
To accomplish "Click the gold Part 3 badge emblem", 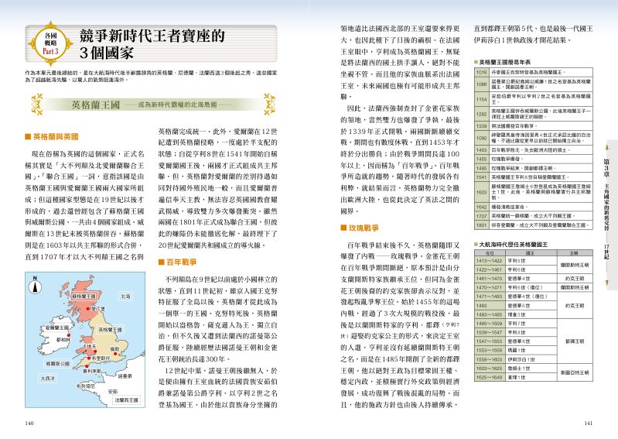I will click(x=50, y=43).
